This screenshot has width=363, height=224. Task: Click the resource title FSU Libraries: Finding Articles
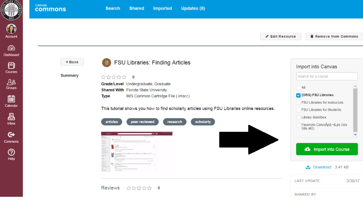tap(152, 63)
